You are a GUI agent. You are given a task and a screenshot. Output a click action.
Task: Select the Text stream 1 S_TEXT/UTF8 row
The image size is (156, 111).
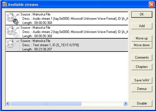(67, 45)
